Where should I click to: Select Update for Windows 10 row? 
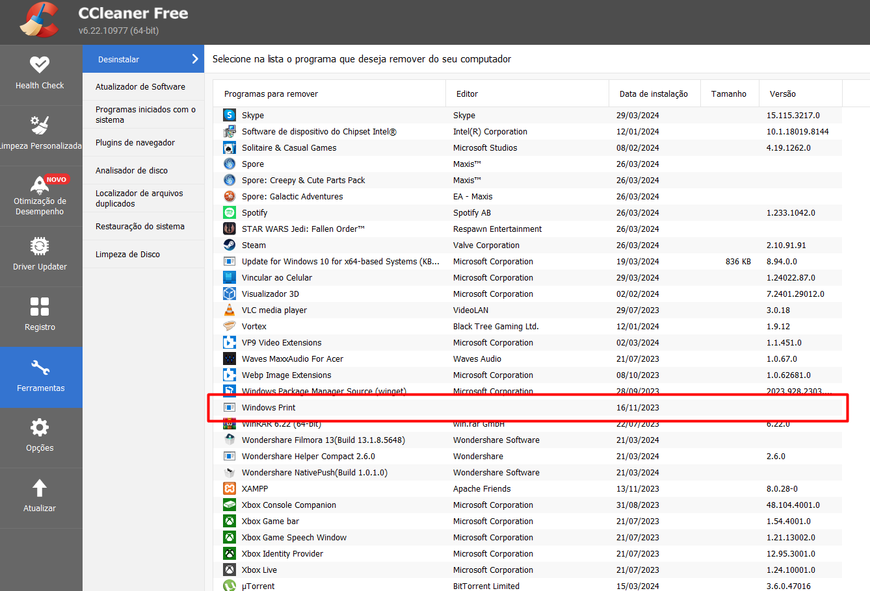[x=528, y=261]
